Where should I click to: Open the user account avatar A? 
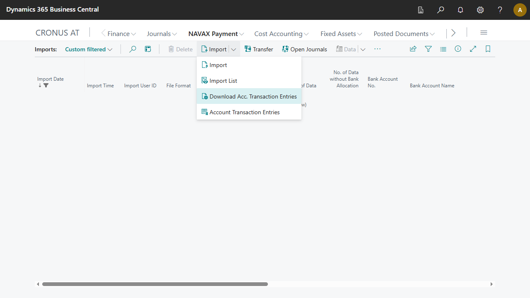coord(520,10)
